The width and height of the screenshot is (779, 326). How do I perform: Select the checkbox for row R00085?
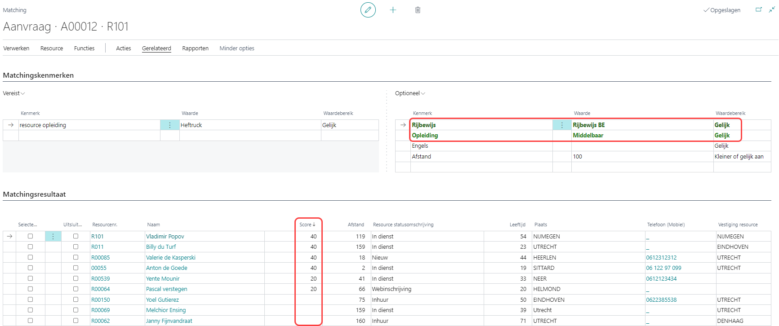tap(30, 257)
